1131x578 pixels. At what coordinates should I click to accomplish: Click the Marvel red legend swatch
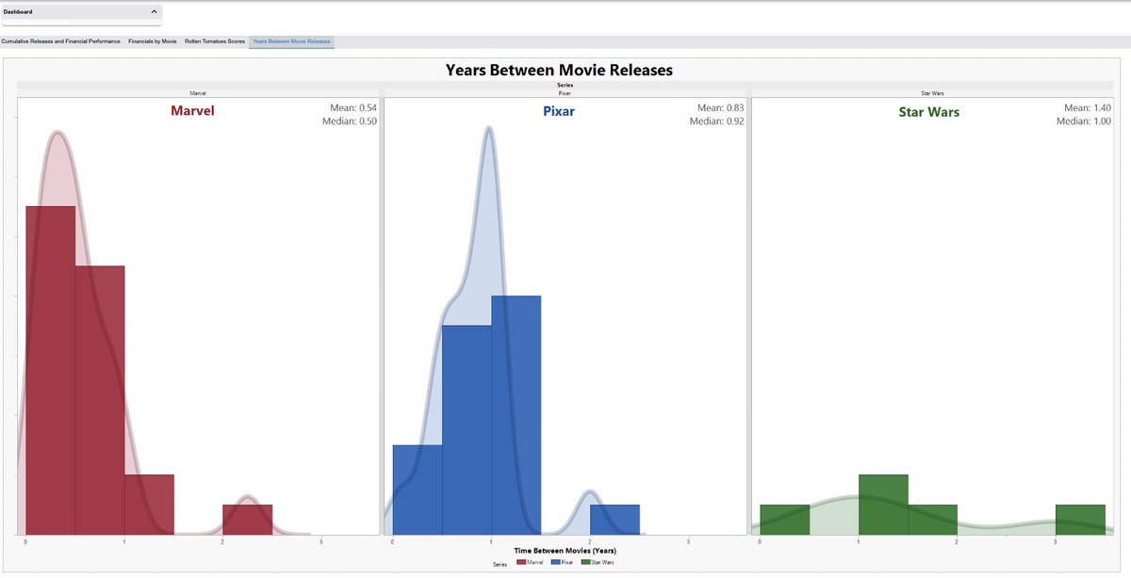point(520,562)
